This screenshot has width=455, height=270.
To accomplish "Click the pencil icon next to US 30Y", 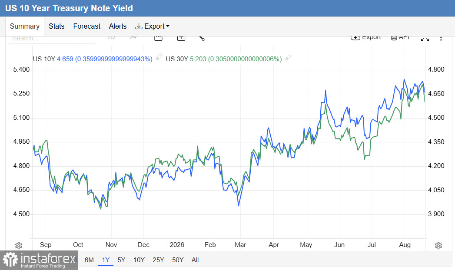I will coord(288,57).
